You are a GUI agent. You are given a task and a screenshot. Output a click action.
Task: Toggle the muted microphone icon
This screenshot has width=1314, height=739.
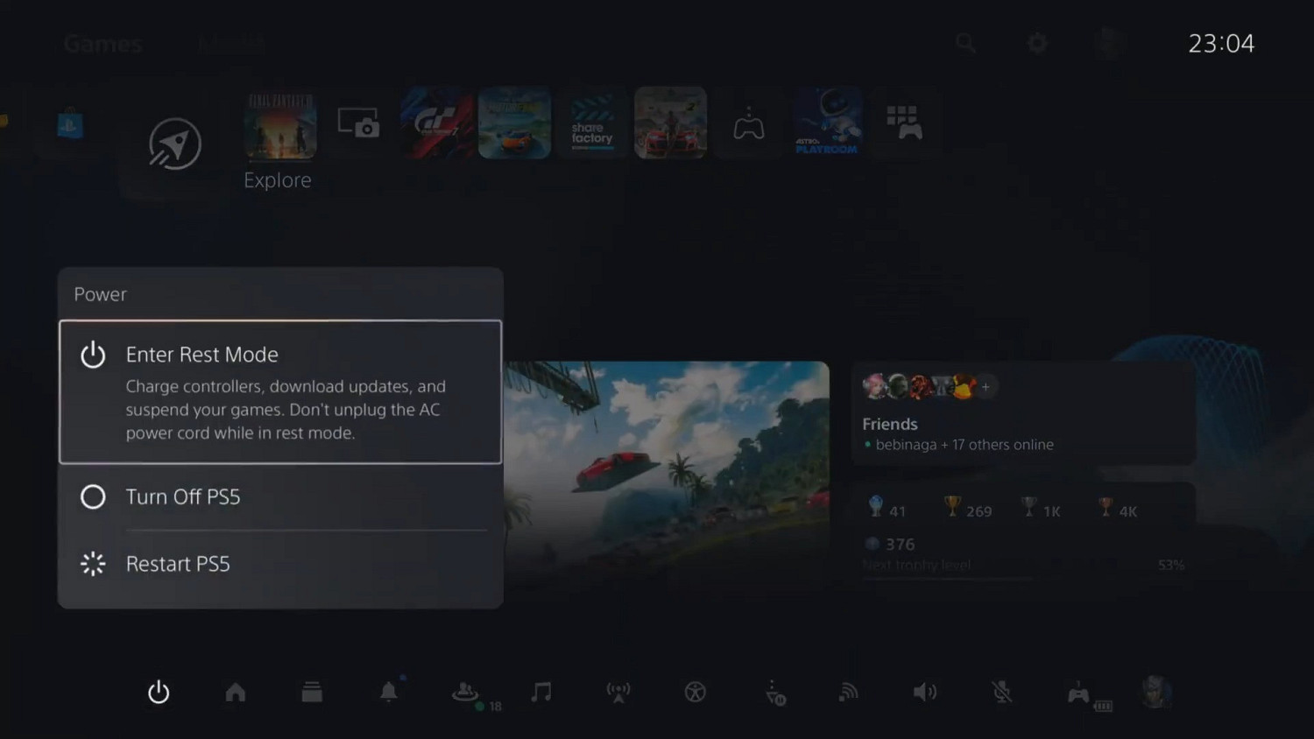click(1002, 693)
